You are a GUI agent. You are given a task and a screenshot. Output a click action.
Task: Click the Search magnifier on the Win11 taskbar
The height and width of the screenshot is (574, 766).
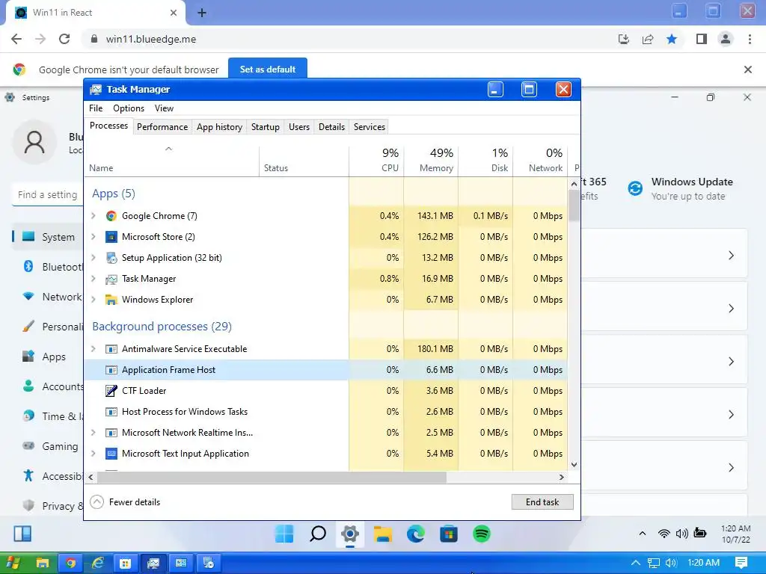(317, 534)
